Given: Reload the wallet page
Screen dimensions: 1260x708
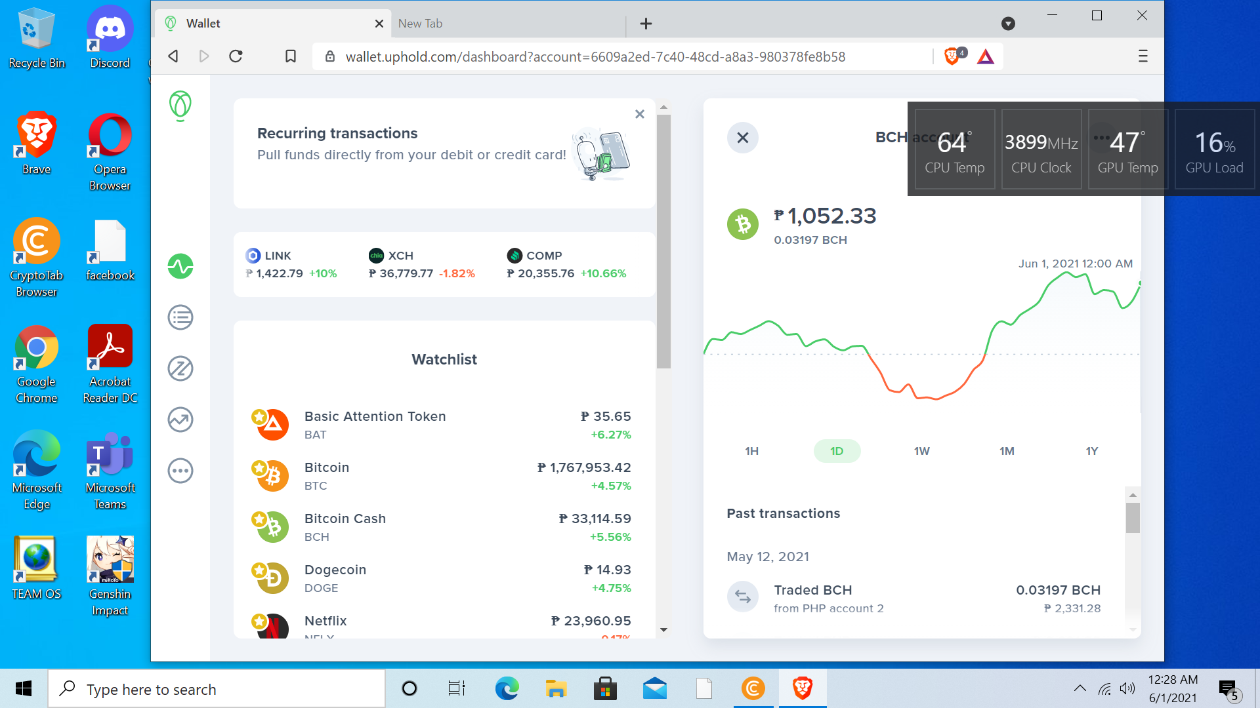Looking at the screenshot, I should point(236,56).
